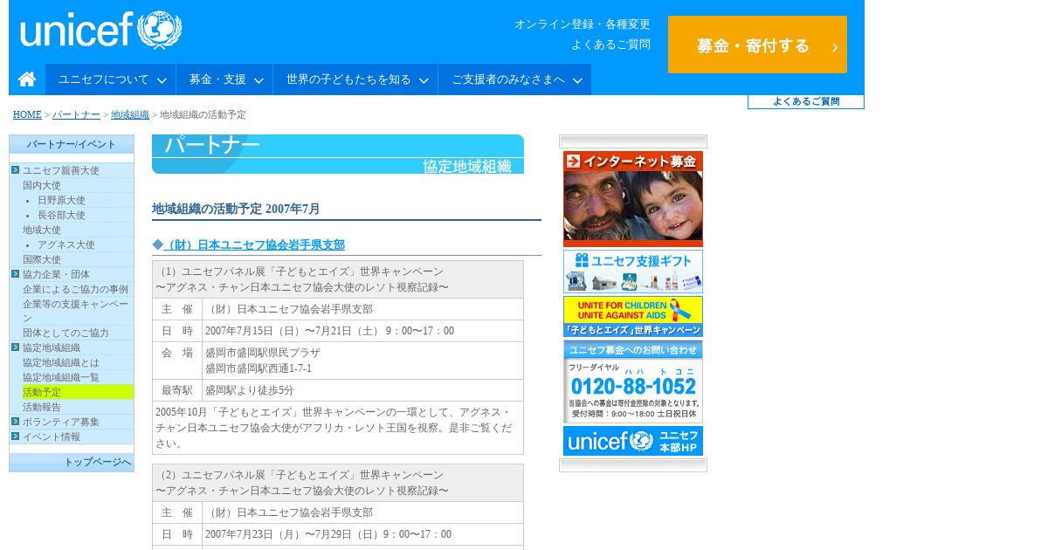Click the arrow icon beside 協力企業・団体
This screenshot has height=550, width=1048.
pos(15,273)
